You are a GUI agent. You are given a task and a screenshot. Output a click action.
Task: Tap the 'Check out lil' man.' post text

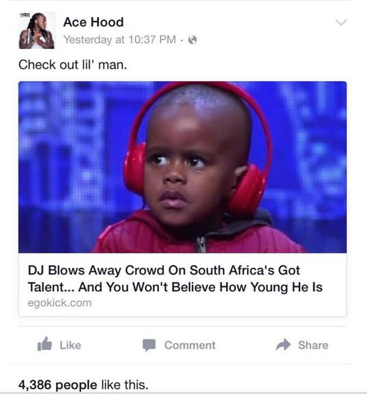click(73, 65)
